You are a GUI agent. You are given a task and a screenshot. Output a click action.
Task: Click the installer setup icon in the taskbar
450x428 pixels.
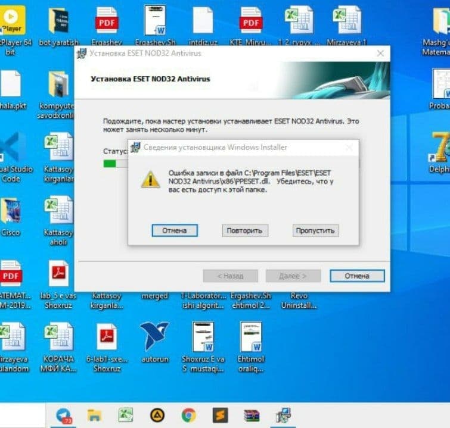click(283, 415)
